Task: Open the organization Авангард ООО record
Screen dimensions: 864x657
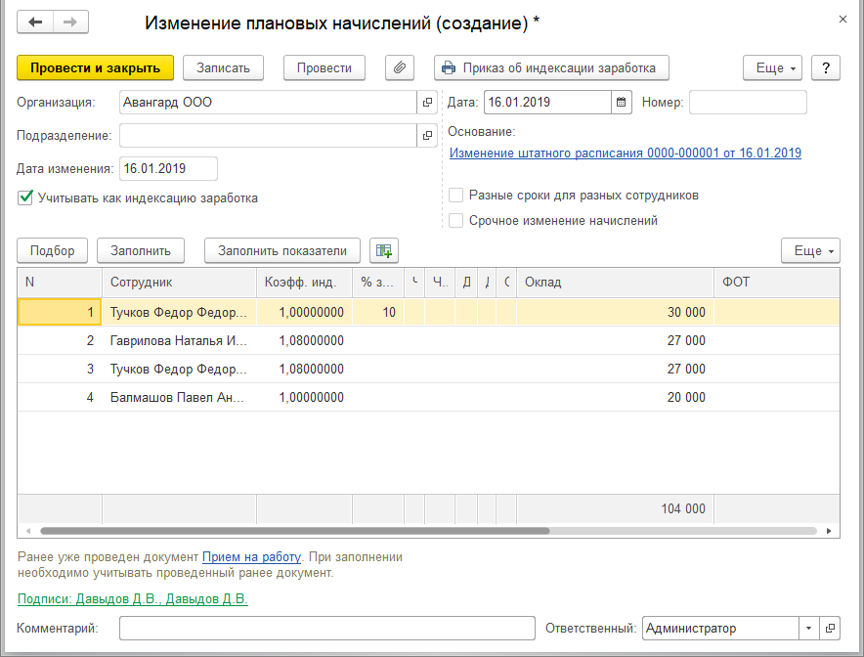Action: click(x=427, y=102)
